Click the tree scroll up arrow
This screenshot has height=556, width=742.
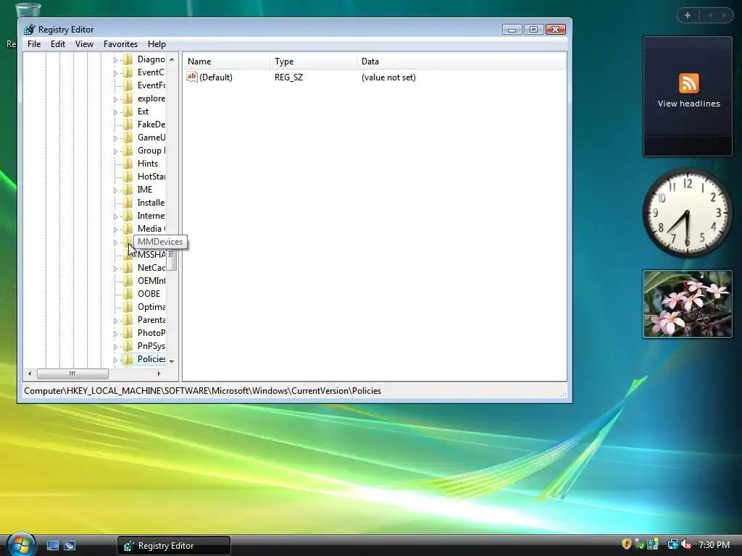pyautogui.click(x=172, y=59)
